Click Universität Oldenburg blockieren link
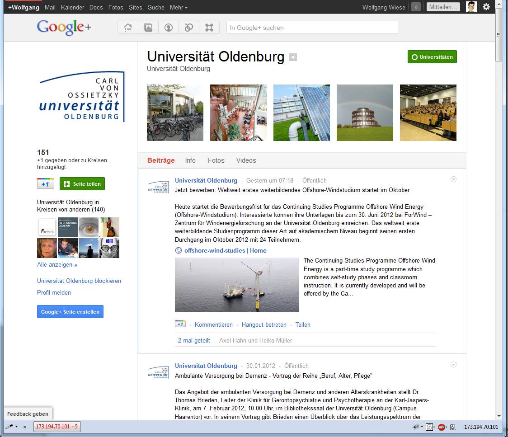 click(x=79, y=281)
